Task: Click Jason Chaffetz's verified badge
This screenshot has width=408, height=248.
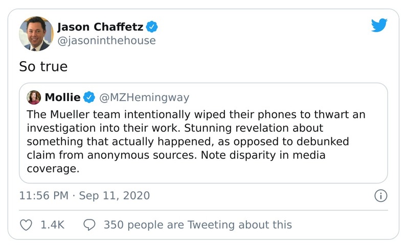Action: (152, 27)
